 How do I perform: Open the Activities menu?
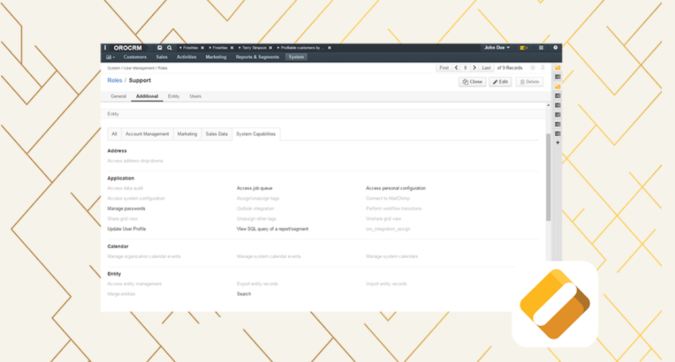tap(186, 57)
